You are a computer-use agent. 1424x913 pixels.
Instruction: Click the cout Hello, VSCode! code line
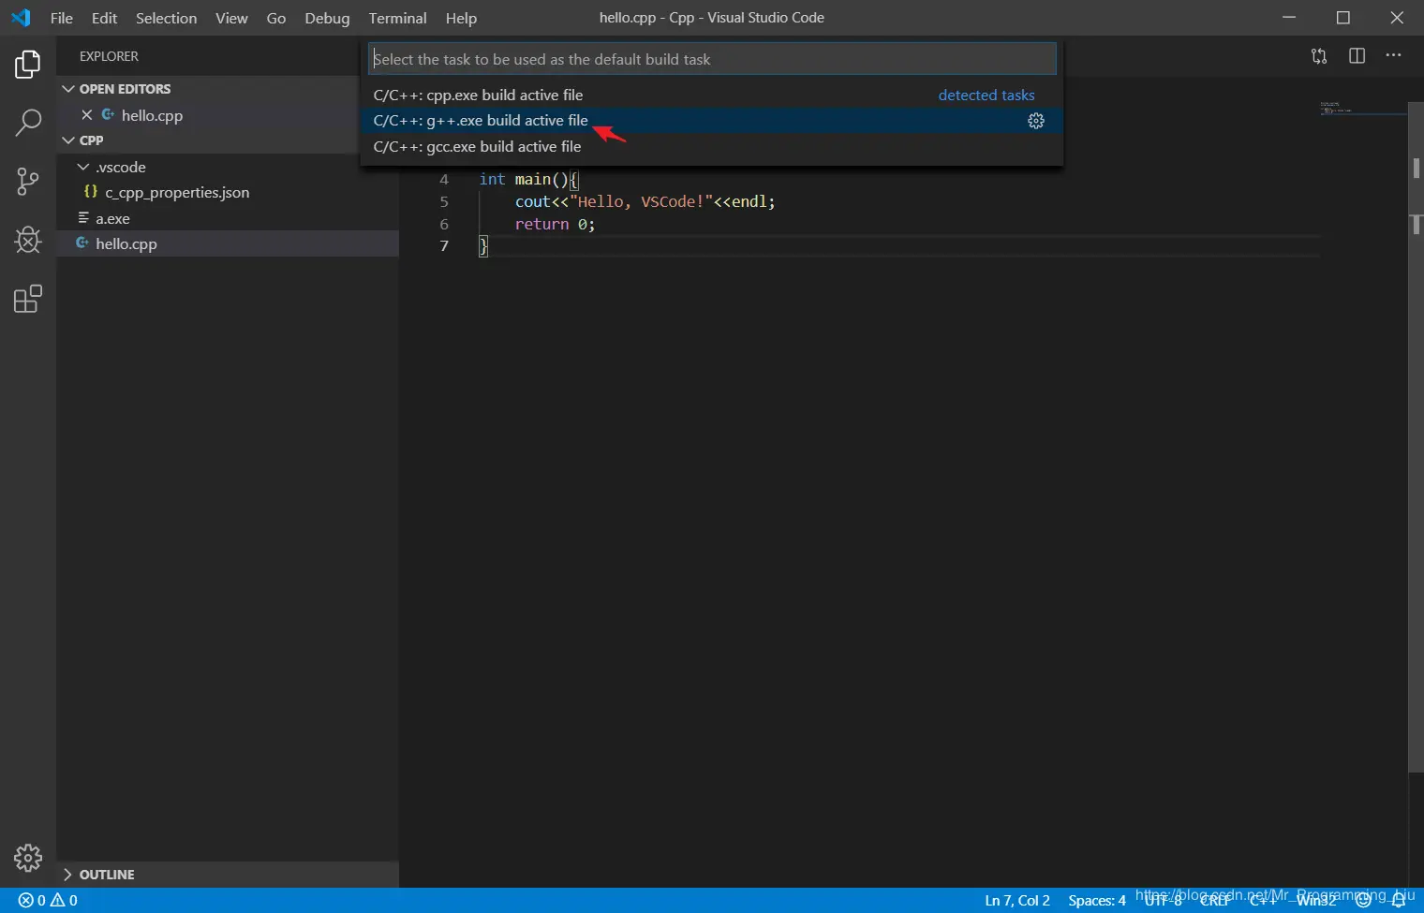[645, 201]
